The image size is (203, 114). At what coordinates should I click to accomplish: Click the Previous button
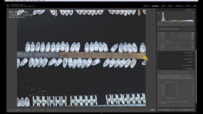click(x=166, y=110)
